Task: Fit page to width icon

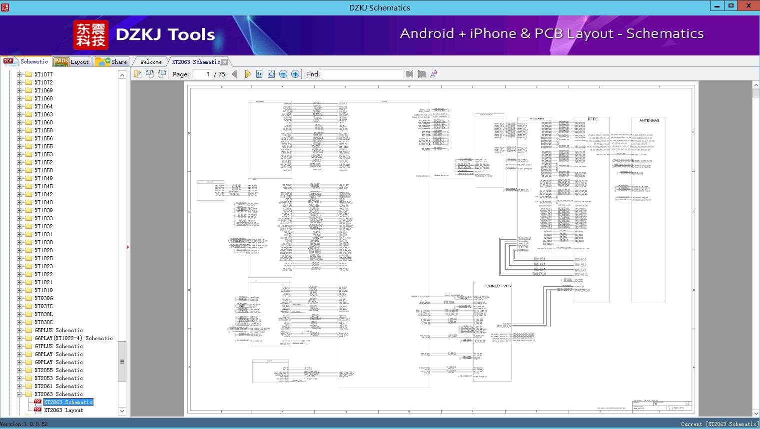Action: click(x=259, y=74)
